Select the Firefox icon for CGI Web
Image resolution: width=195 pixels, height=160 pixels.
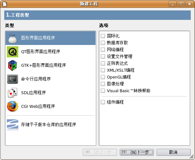(12, 107)
